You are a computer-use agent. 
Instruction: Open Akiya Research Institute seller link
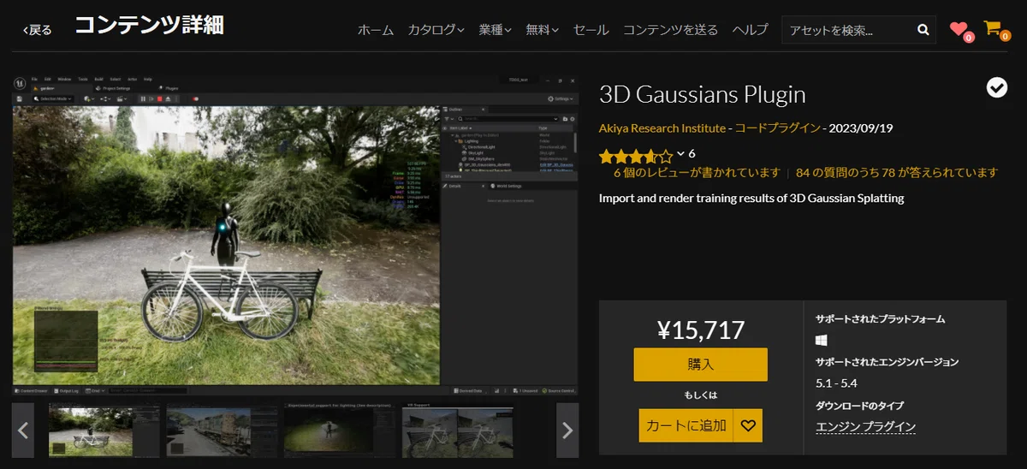click(662, 128)
